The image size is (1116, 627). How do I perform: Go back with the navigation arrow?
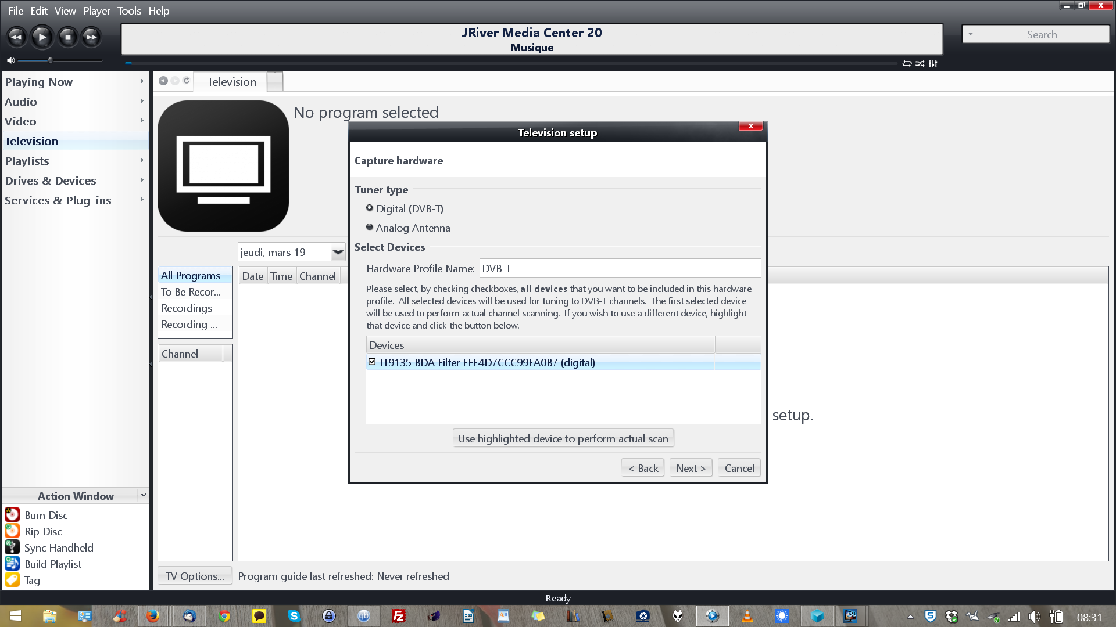coord(163,81)
